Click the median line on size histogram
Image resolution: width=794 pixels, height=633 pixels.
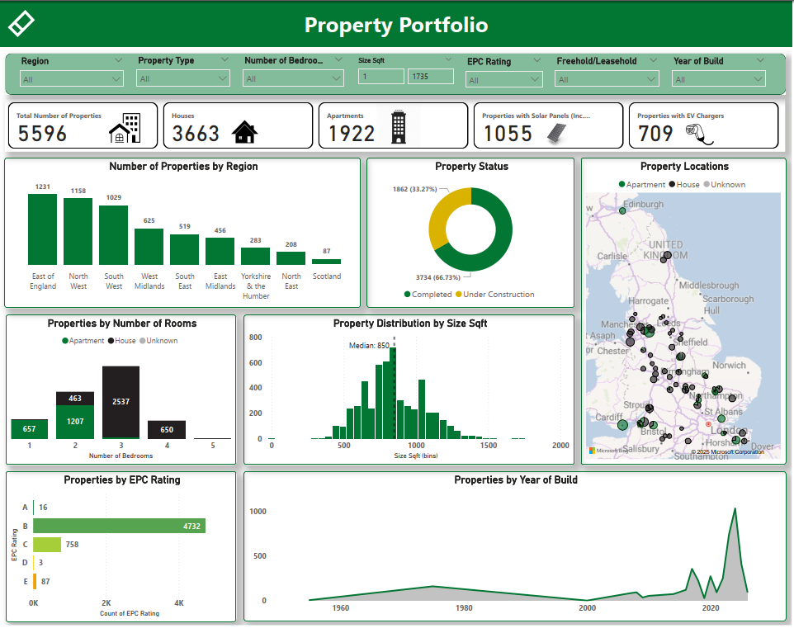point(395,390)
